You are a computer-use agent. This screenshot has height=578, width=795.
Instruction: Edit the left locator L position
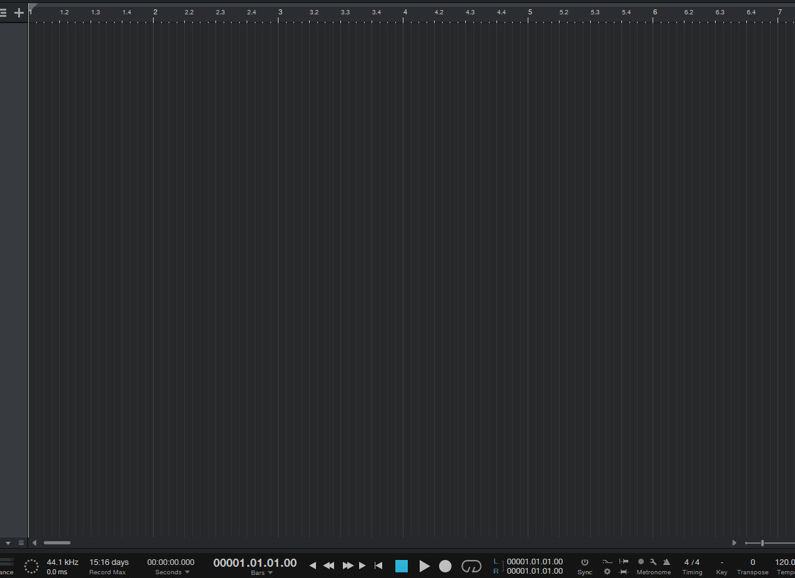[535, 562]
